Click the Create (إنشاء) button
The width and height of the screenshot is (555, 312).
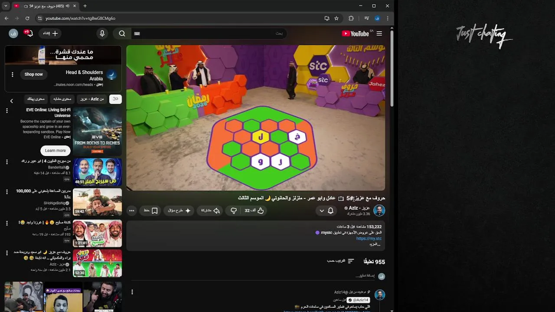pyautogui.click(x=50, y=33)
